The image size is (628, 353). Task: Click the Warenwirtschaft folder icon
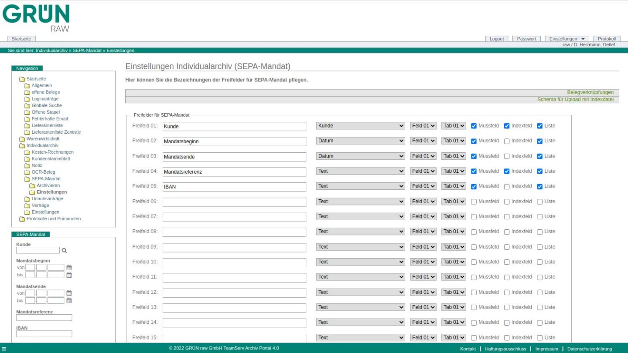(22, 139)
